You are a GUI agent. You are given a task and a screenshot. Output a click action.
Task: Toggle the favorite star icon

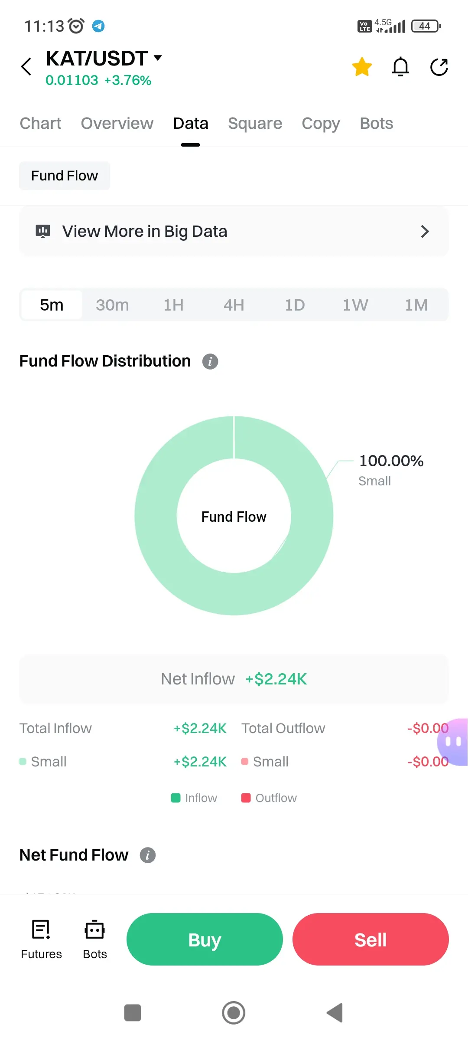click(362, 67)
